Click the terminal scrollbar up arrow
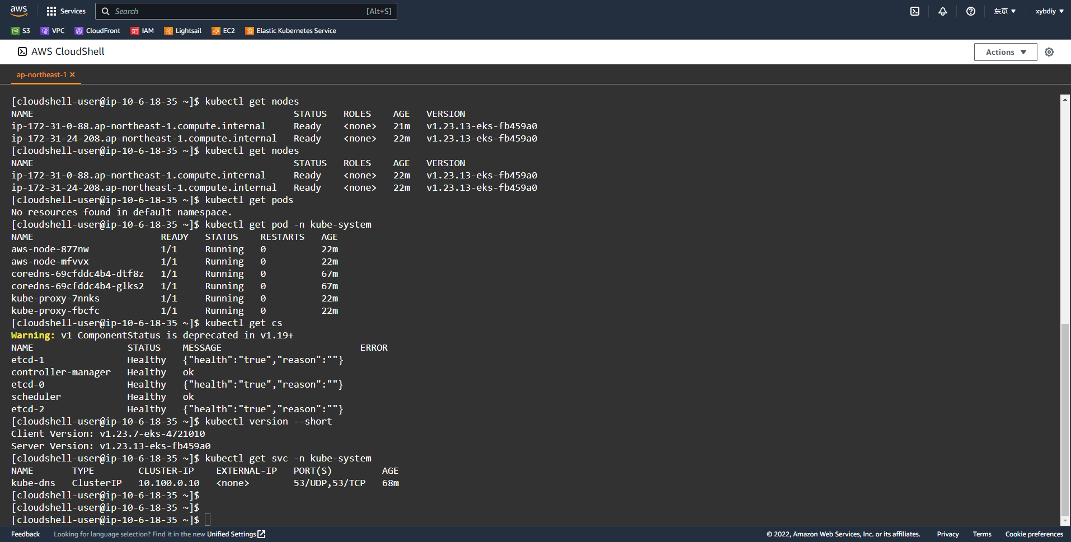 tap(1065, 100)
